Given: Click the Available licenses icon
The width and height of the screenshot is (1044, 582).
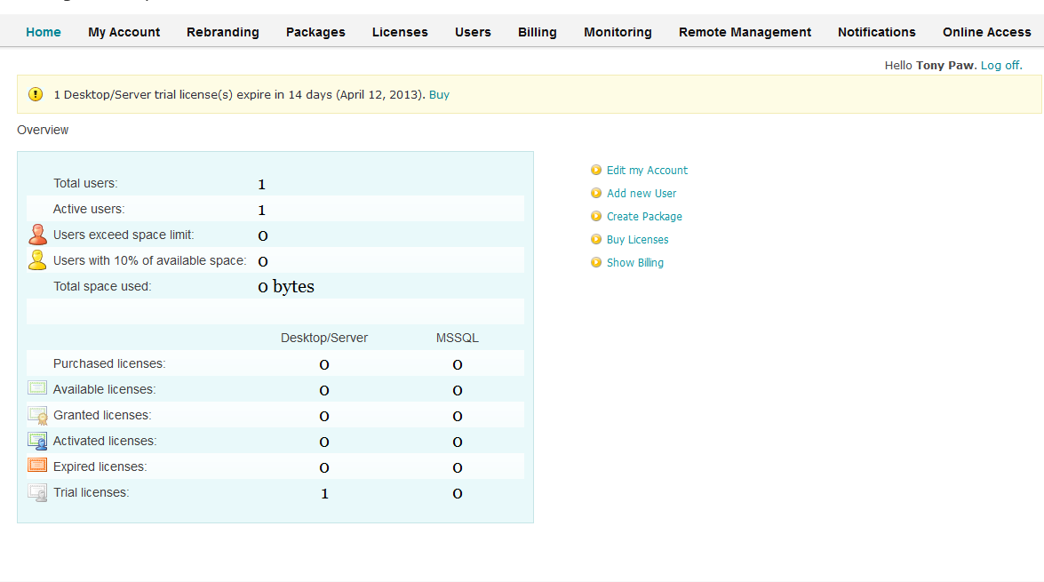Looking at the screenshot, I should tap(37, 388).
